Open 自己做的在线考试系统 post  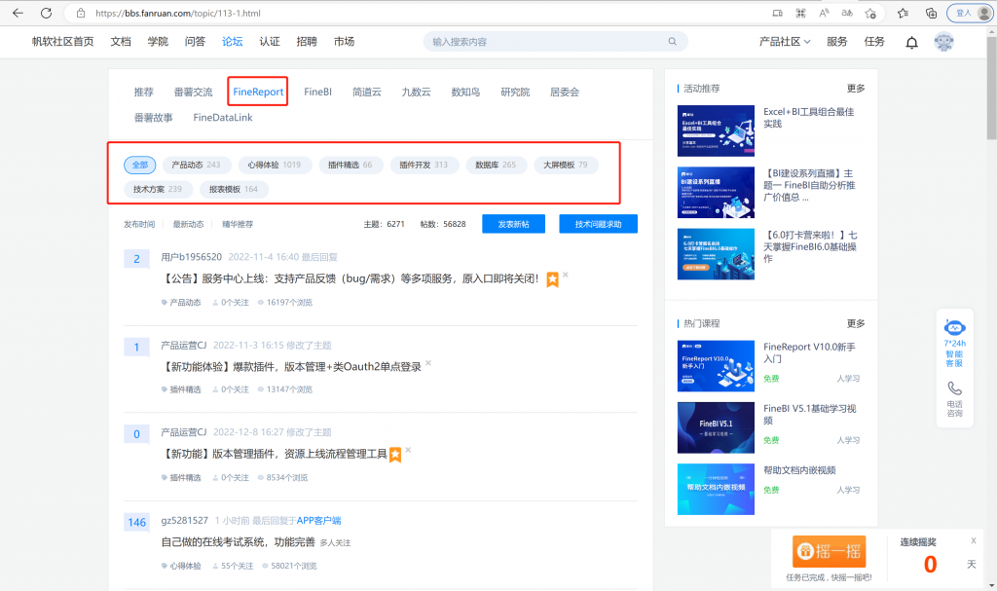click(x=238, y=542)
